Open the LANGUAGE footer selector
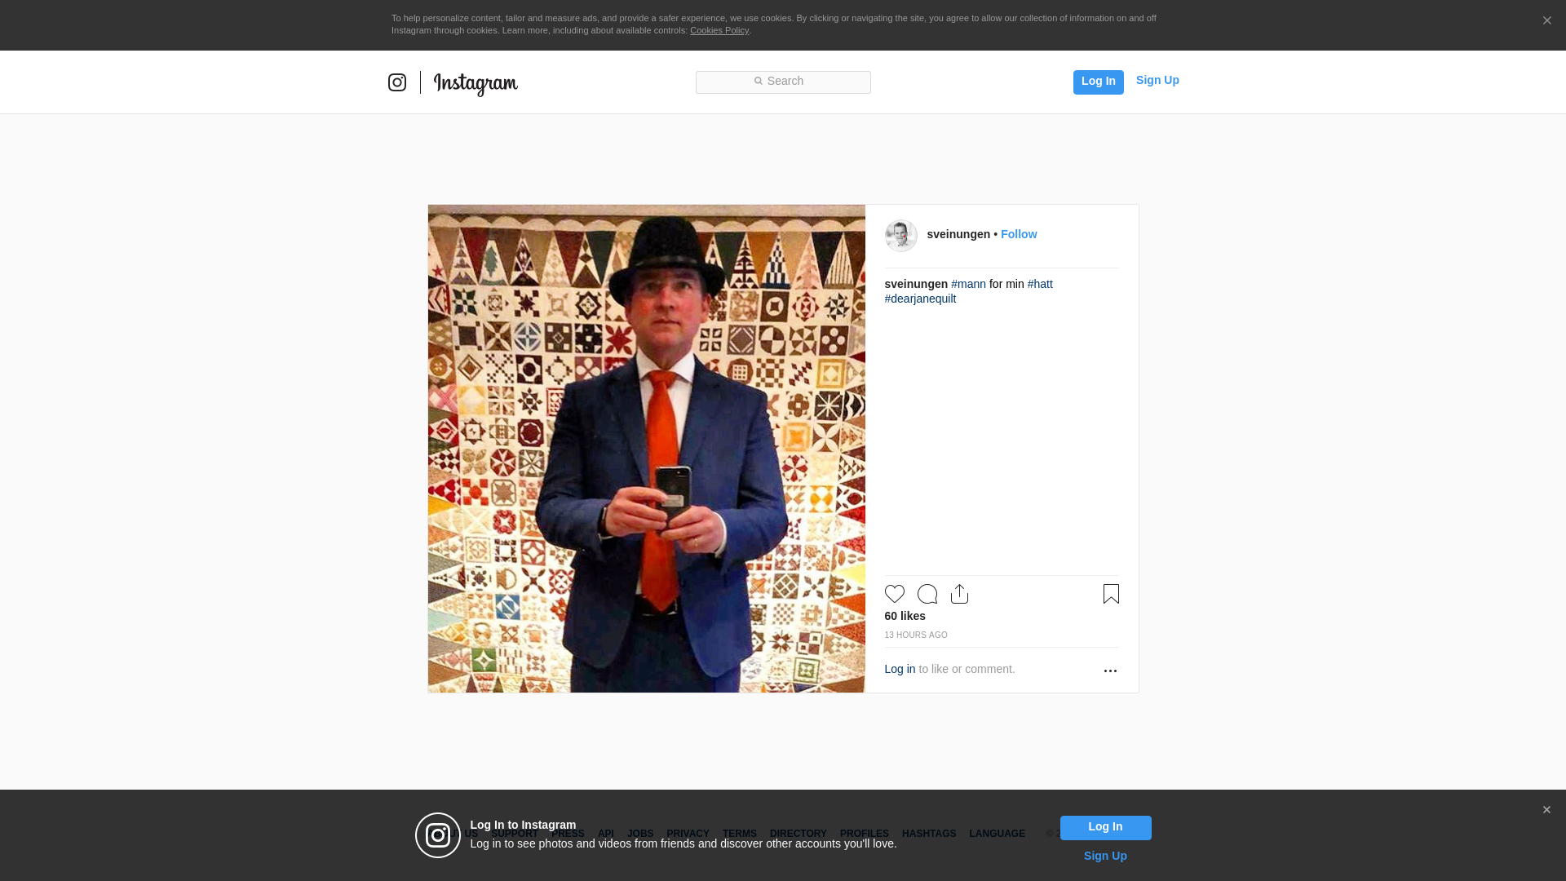The width and height of the screenshot is (1566, 881). pyautogui.click(x=997, y=834)
